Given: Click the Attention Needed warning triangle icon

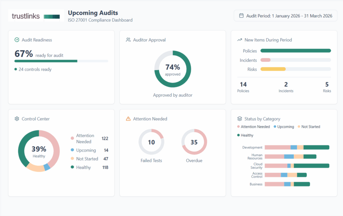Looking at the screenshot, I should point(128,118).
